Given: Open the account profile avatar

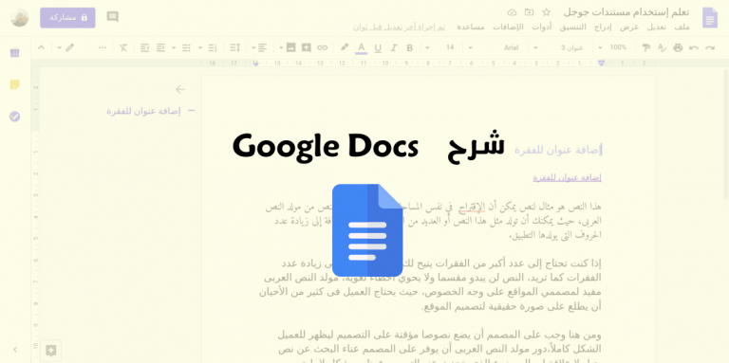Looking at the screenshot, I should pos(20,18).
